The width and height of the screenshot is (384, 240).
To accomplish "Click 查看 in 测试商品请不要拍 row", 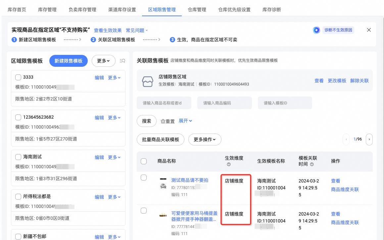I will (x=336, y=181).
